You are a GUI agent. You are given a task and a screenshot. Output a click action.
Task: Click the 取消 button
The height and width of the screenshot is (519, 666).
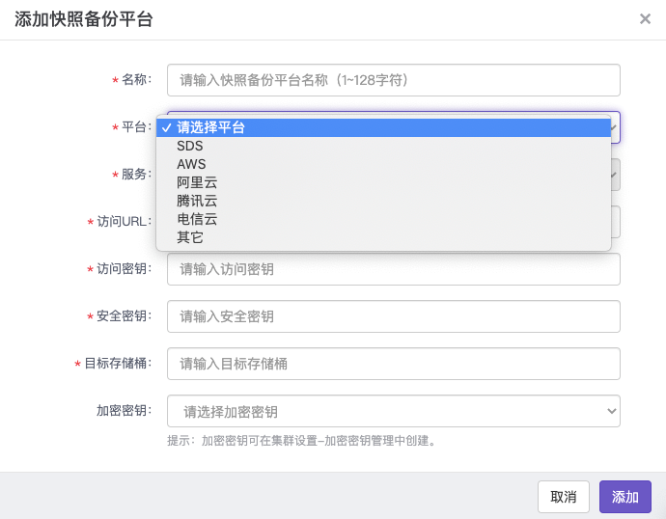coord(564,497)
